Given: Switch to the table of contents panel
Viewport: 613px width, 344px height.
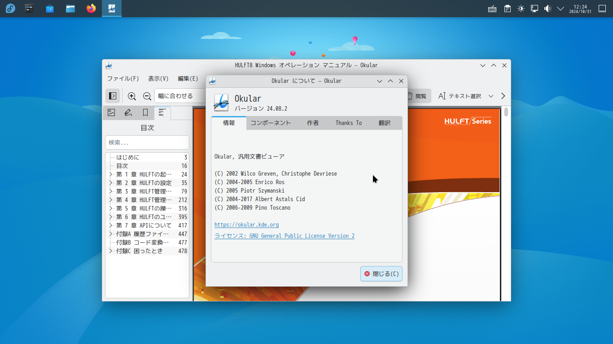Looking at the screenshot, I should click(162, 113).
